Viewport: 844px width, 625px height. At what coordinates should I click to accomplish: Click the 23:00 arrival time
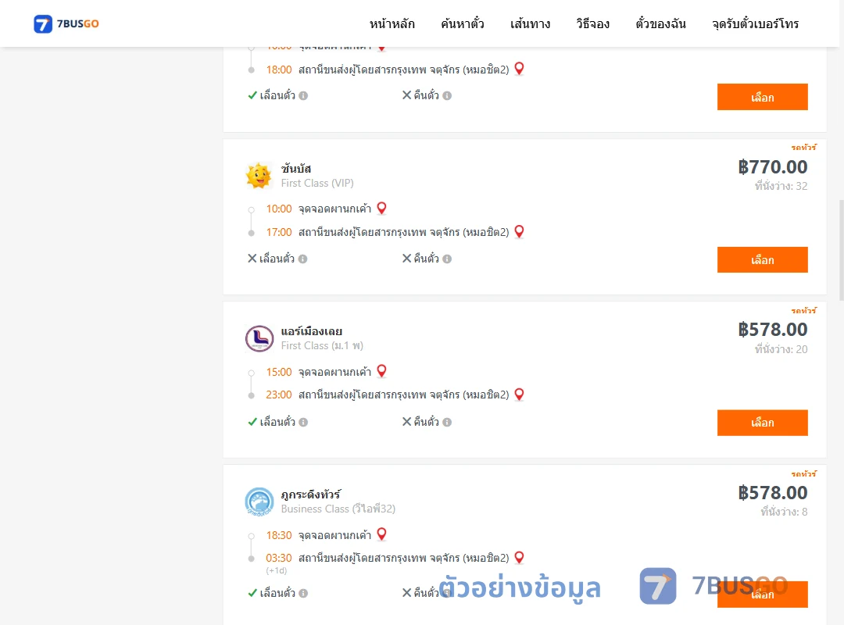pyautogui.click(x=279, y=395)
